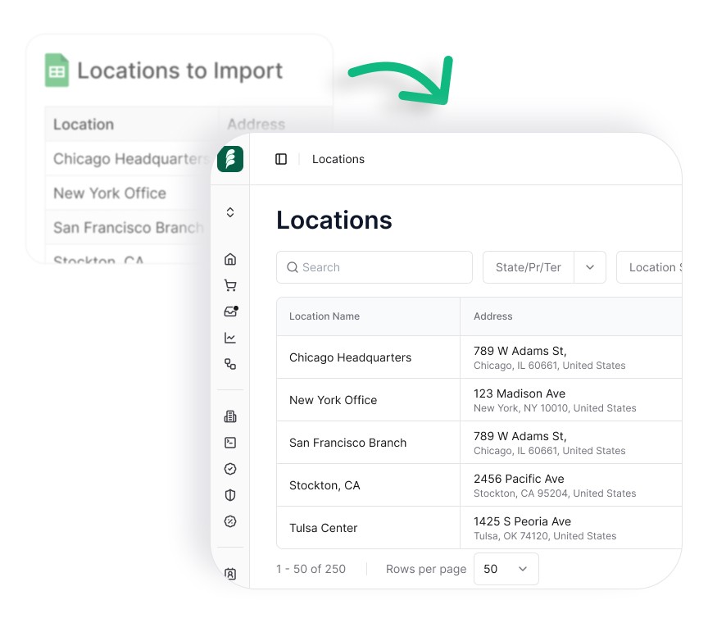This screenshot has height=623, width=708.
Task: Open the circled checkmark icon
Action: coord(230,469)
